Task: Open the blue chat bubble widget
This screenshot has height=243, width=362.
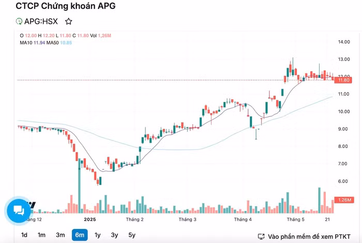Action: tap(19, 210)
